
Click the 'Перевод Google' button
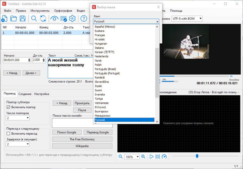[x=98, y=132]
